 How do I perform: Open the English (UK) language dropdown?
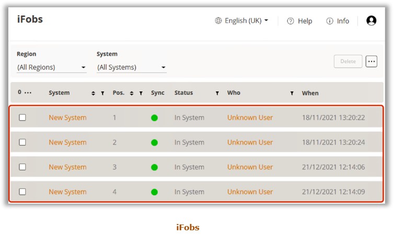(242, 21)
